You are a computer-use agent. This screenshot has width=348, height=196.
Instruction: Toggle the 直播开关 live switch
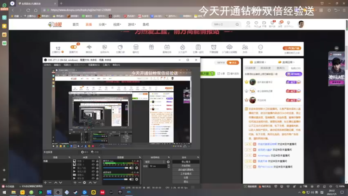click(x=74, y=47)
